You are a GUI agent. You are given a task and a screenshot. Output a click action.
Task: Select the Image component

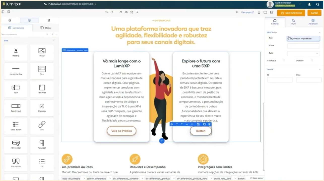pos(42,52)
